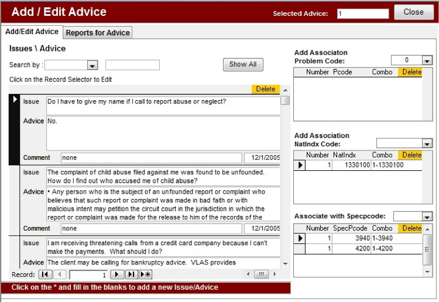Go to next record arrow

coord(117,274)
